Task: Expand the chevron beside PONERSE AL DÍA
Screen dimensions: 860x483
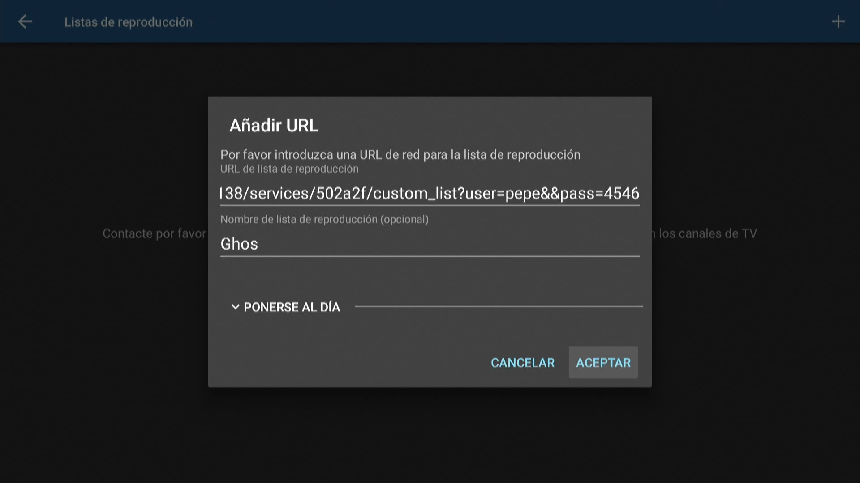Action: coord(235,307)
